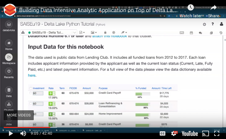Open the Schedule calendar icon
The image size is (226, 139).
(x=191, y=33)
